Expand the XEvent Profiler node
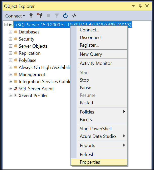This screenshot has width=154, height=170. tap(11, 96)
